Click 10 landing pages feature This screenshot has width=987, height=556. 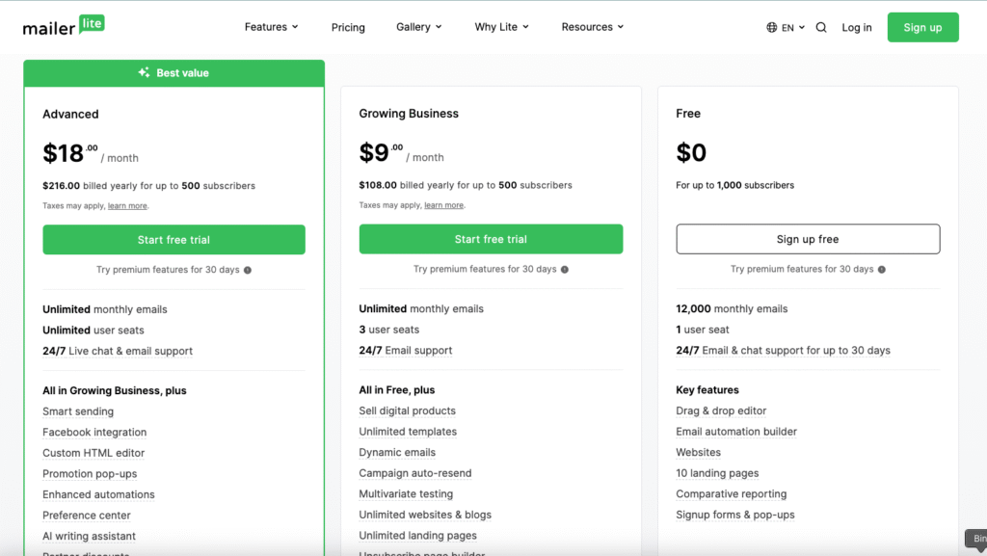click(x=717, y=473)
